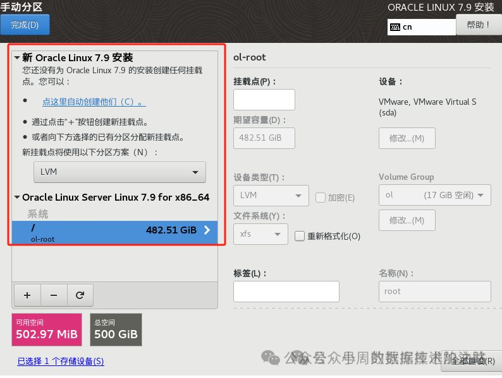Click the reload storage configuration icon

[80, 295]
